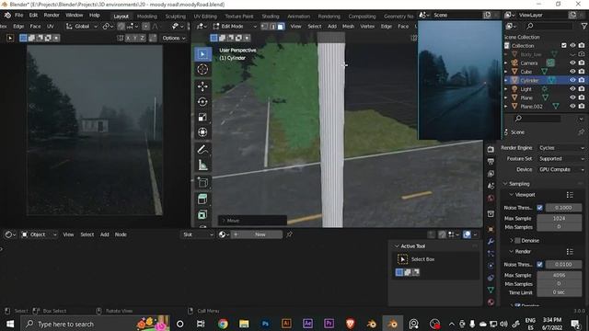Select the Select Box tool in the viewport toolbar
This screenshot has width=589, height=331.
(x=202, y=54)
